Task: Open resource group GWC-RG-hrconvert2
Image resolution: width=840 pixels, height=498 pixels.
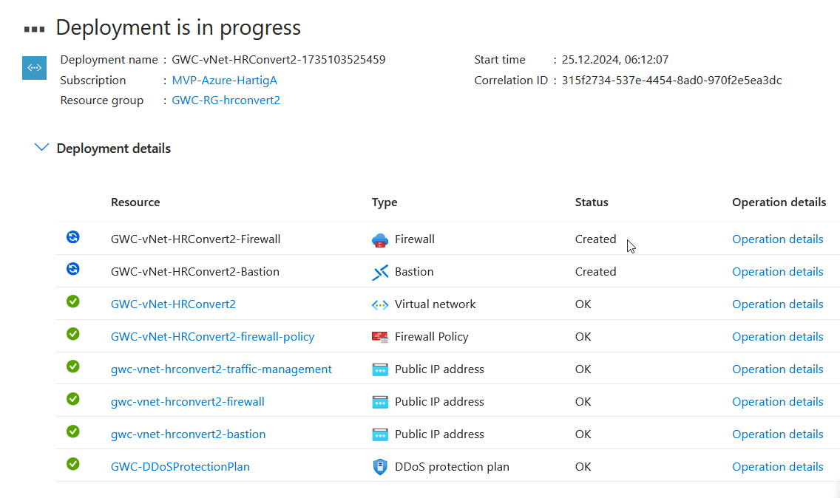Action: pos(226,100)
